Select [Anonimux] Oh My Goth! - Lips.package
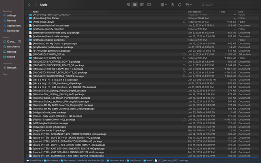The width and height of the screenshot is (261, 163). tap(143, 43)
